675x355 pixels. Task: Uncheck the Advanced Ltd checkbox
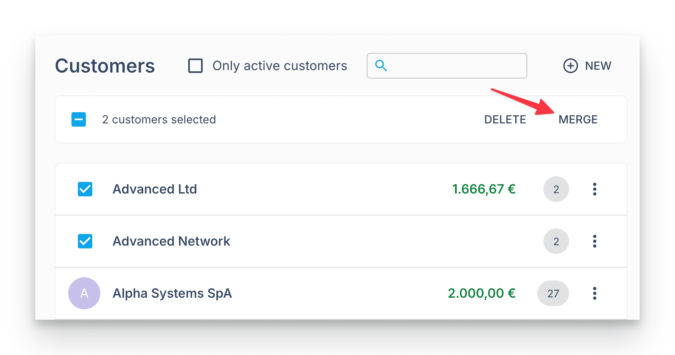pos(85,189)
